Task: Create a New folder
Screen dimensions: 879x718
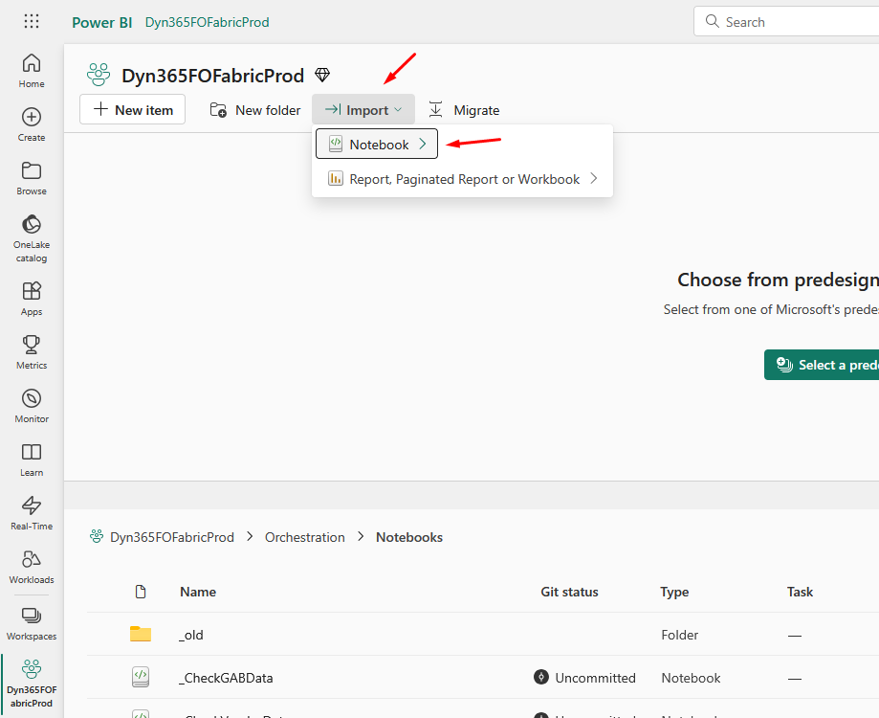Action: [x=255, y=110]
